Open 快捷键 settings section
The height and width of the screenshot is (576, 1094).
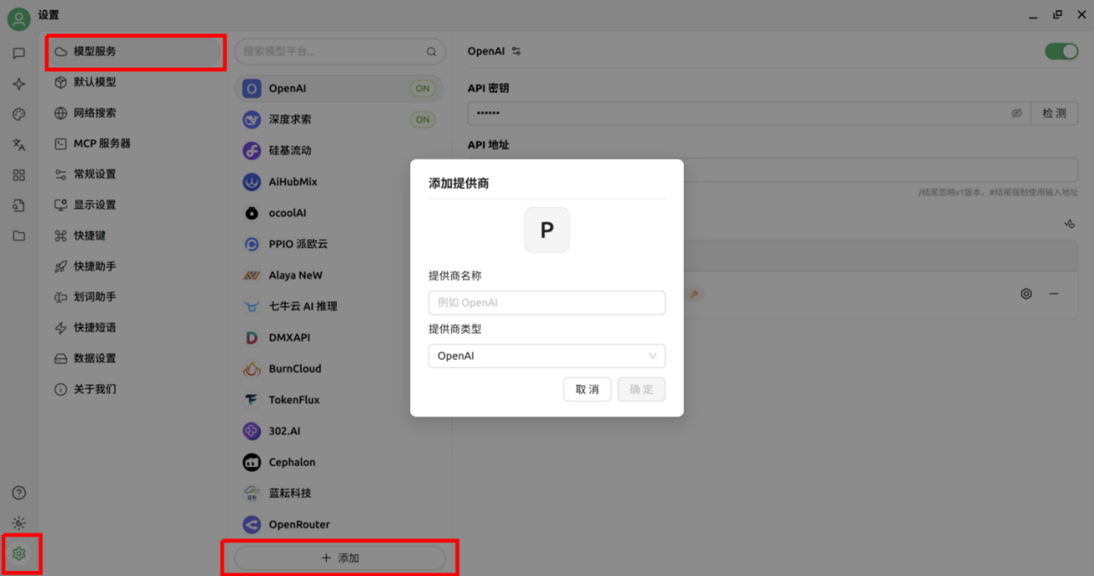tap(135, 235)
